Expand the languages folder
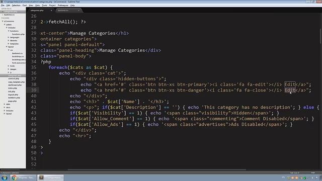This screenshot has width=322, height=181. coord(9,37)
